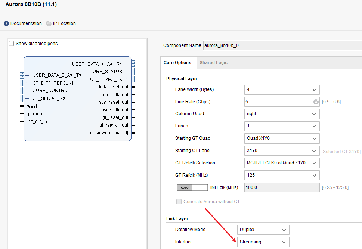Image resolution: width=362 pixels, height=249 pixels.
Task: Click the Aurora 8B10B (11.1) title
Action: coord(31,4)
